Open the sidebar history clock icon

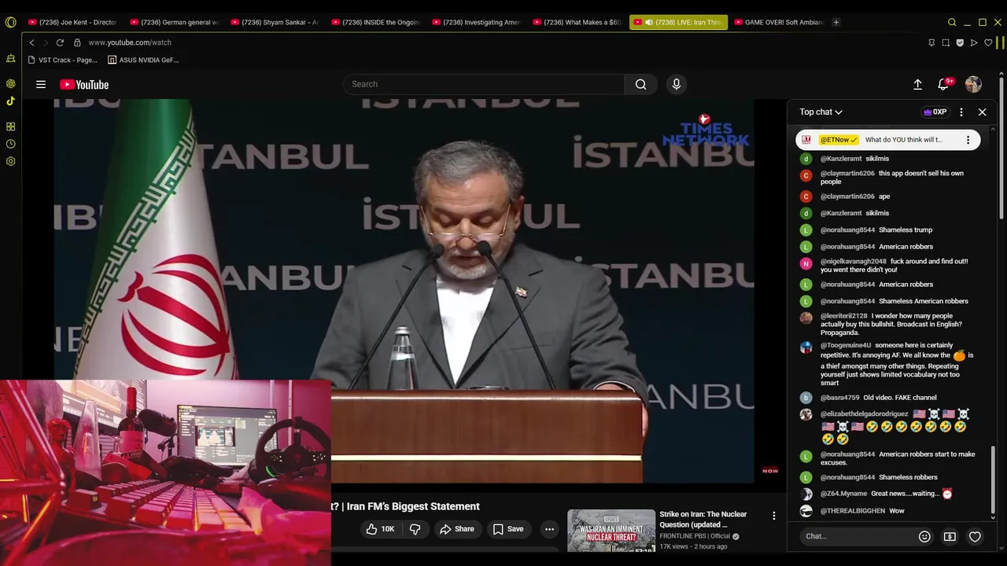[10, 144]
